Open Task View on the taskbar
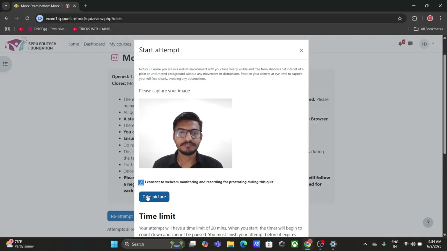Viewport: 447px width, 251px height. (x=192, y=244)
